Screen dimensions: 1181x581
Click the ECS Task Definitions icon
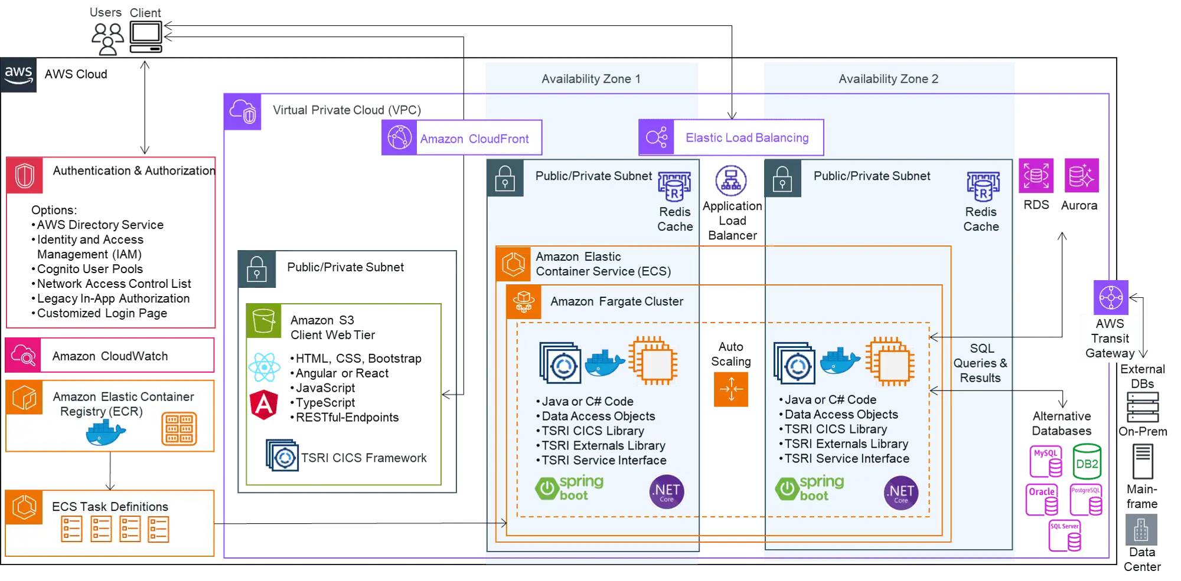(x=24, y=507)
